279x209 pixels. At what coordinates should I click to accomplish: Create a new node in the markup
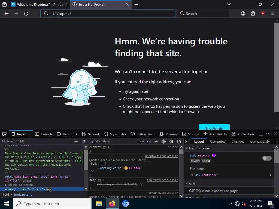76,142
